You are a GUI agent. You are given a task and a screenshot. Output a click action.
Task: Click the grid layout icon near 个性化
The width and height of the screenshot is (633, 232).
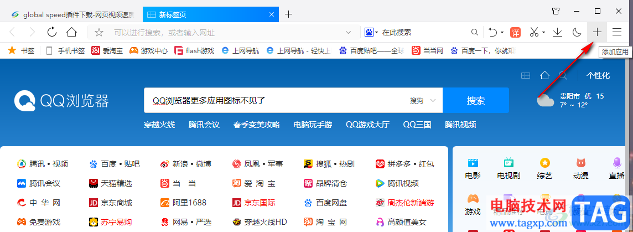pos(525,75)
